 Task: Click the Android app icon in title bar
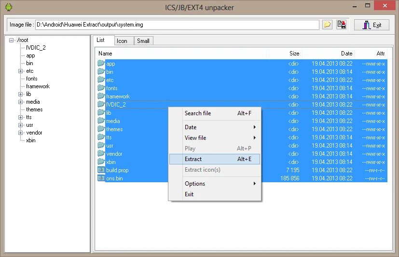pos(9,7)
